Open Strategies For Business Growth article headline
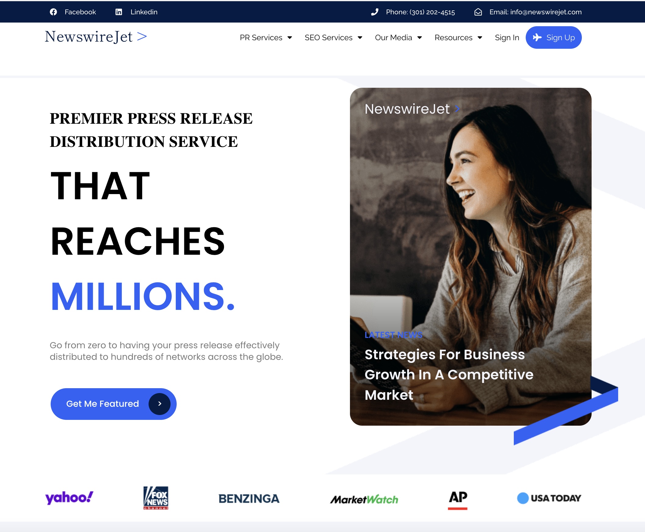The width and height of the screenshot is (645, 532). [449, 374]
